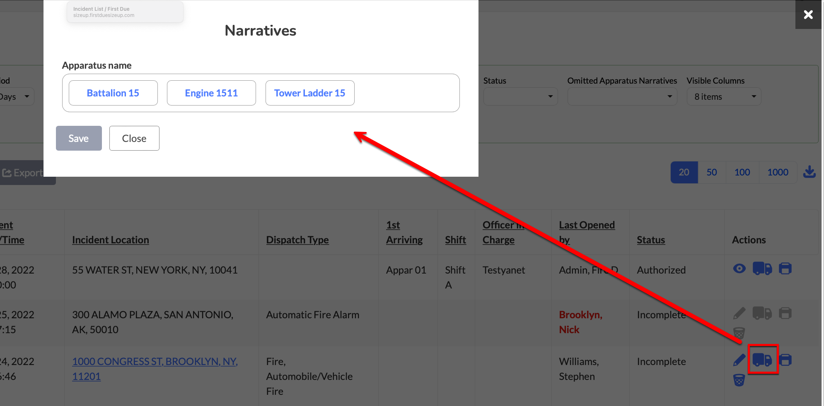Show 20 rows per page
The height and width of the screenshot is (406, 824).
pos(684,172)
